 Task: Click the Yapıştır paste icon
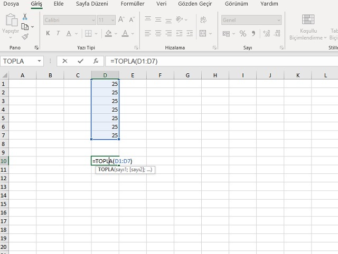[11, 20]
